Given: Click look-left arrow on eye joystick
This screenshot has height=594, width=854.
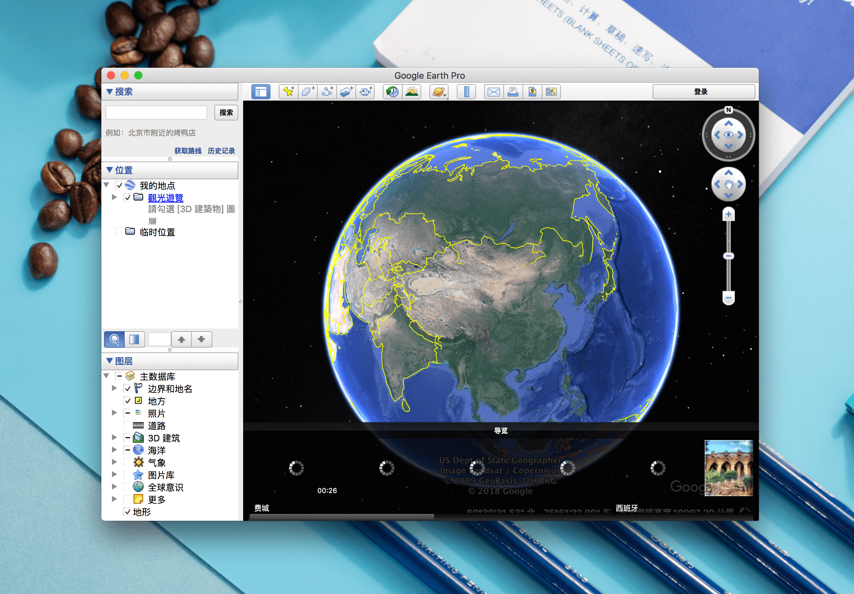Looking at the screenshot, I should 717,134.
